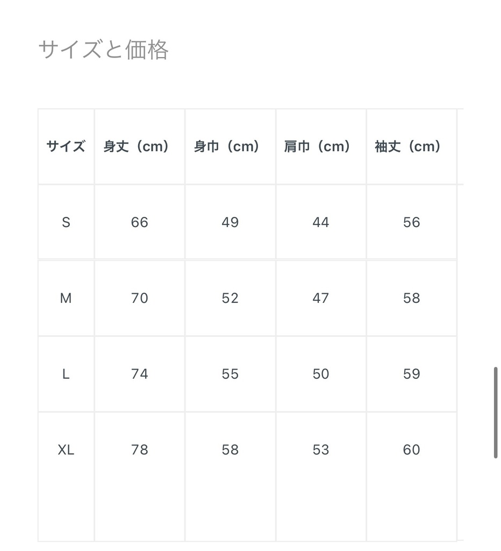Image resolution: width=501 pixels, height=551 pixels.
Task: Click the XL size row label
Action: pos(66,450)
